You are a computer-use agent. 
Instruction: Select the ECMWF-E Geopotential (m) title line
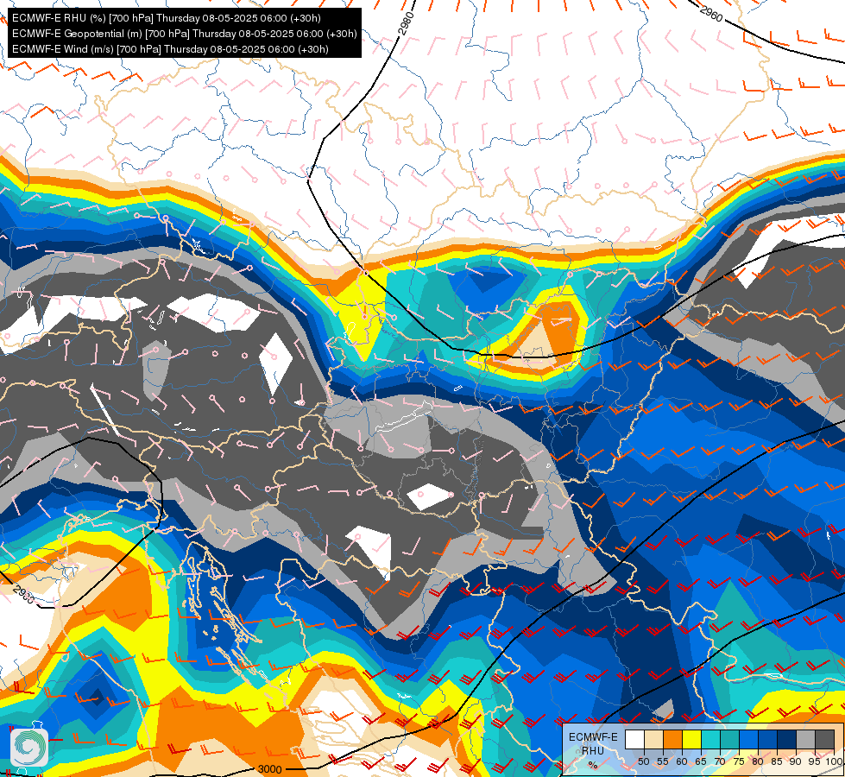pyautogui.click(x=185, y=34)
